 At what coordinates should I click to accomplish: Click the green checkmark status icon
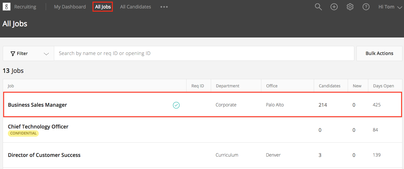click(x=176, y=105)
